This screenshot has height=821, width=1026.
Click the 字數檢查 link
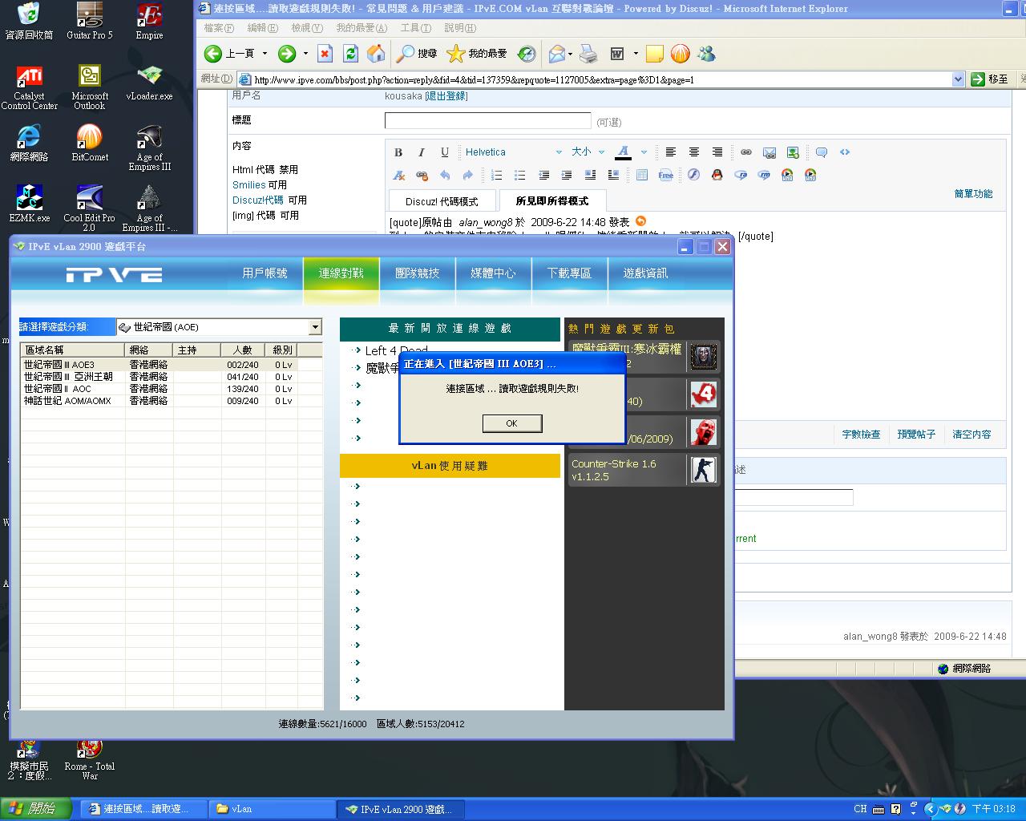[861, 435]
